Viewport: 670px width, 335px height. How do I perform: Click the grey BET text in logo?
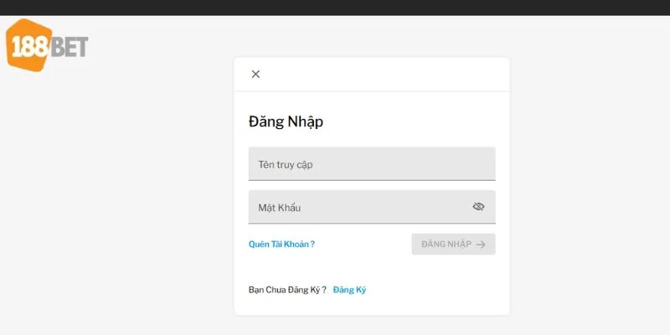tap(70, 47)
